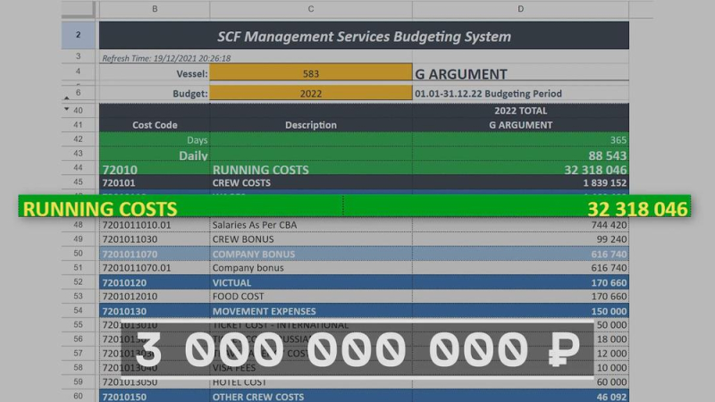Viewport: 715px width, 402px height.
Task: Click COMPANY BONUS header in row 50
Action: coord(254,254)
